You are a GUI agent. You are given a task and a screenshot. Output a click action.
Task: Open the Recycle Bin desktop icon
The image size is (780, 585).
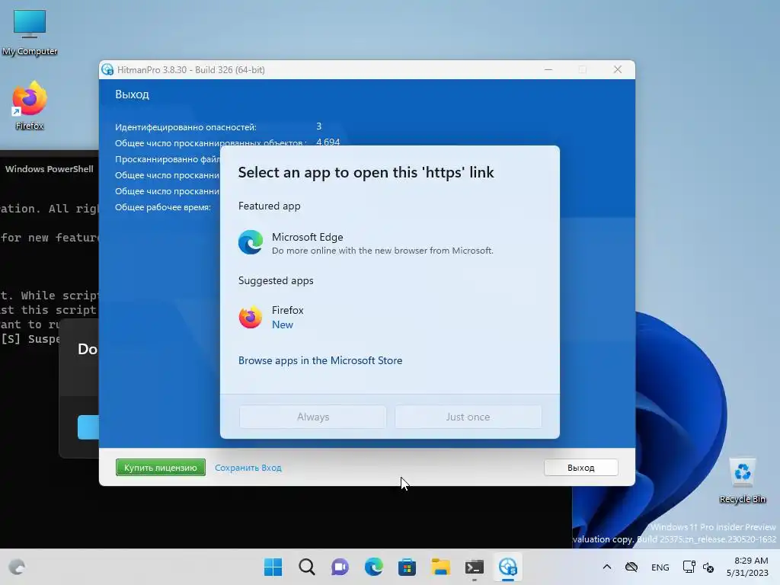tap(742, 481)
